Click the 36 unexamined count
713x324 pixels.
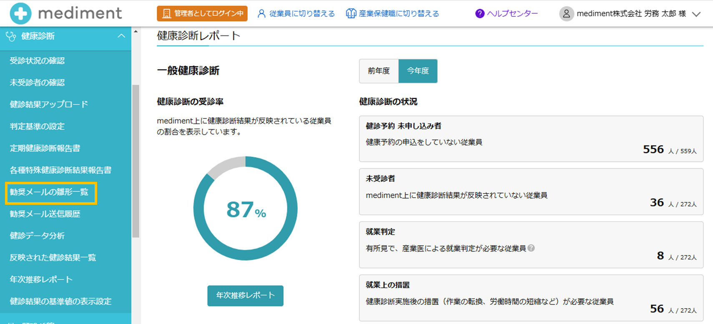coord(657,203)
